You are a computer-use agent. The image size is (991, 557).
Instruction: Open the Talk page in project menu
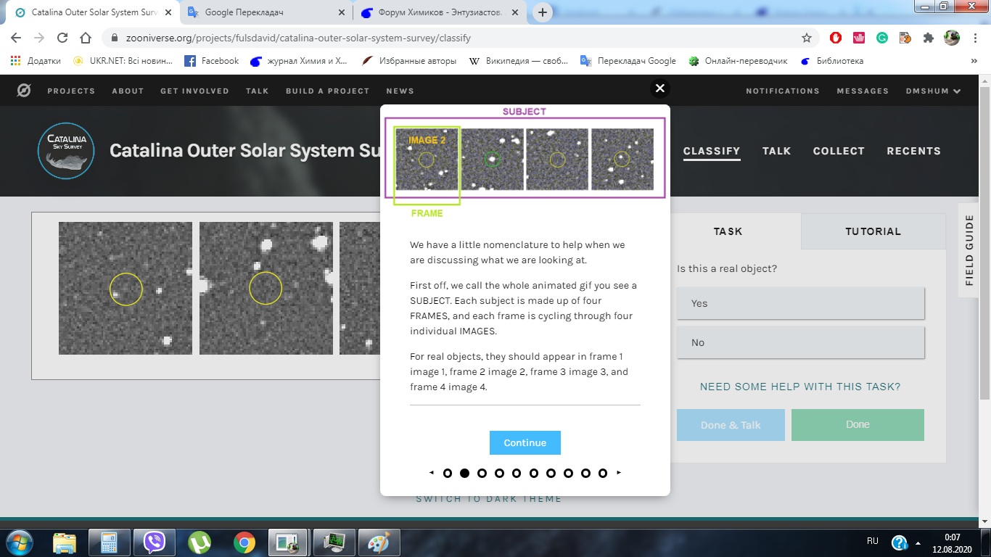pos(776,151)
